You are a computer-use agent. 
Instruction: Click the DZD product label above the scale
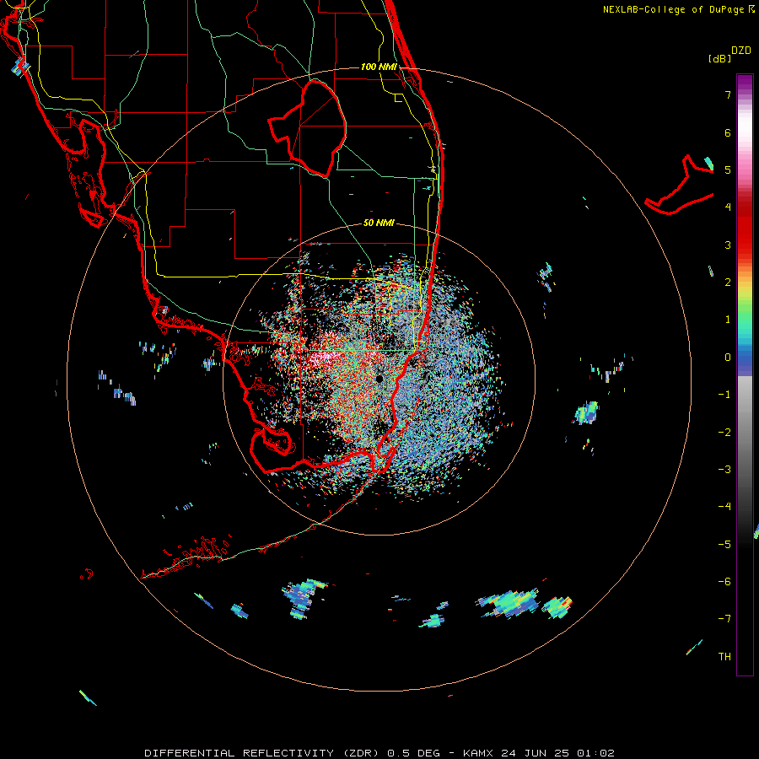click(741, 51)
